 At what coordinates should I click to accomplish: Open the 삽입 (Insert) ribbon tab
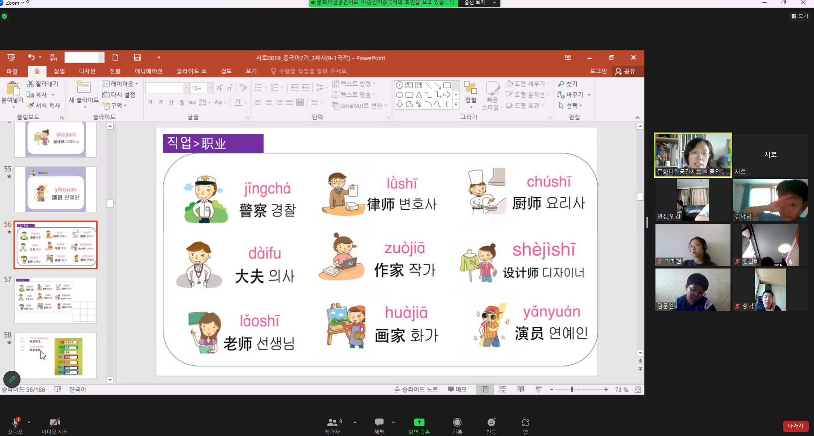point(59,71)
